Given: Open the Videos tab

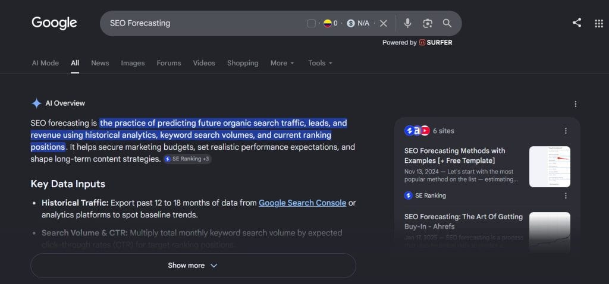Looking at the screenshot, I should click(205, 63).
